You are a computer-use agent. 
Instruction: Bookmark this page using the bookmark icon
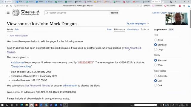141,6
